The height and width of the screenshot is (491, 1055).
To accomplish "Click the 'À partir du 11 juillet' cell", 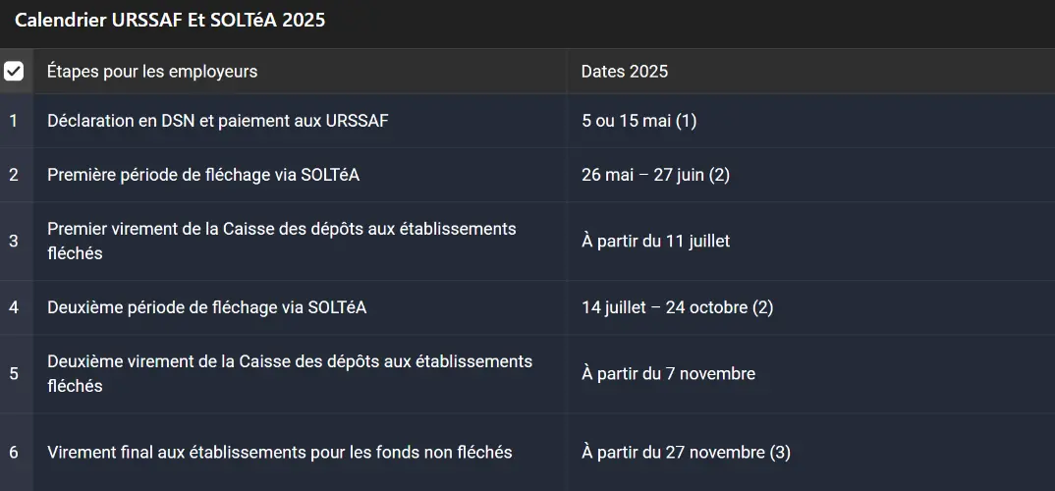I will click(x=655, y=241).
